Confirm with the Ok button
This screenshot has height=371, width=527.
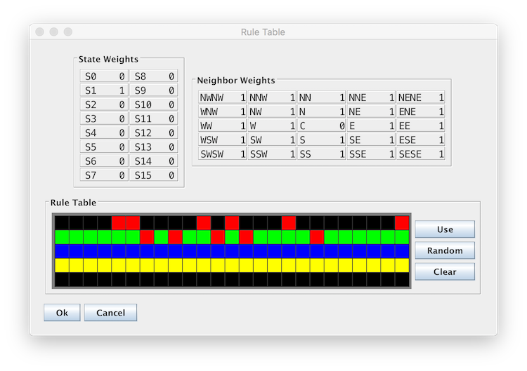(62, 312)
